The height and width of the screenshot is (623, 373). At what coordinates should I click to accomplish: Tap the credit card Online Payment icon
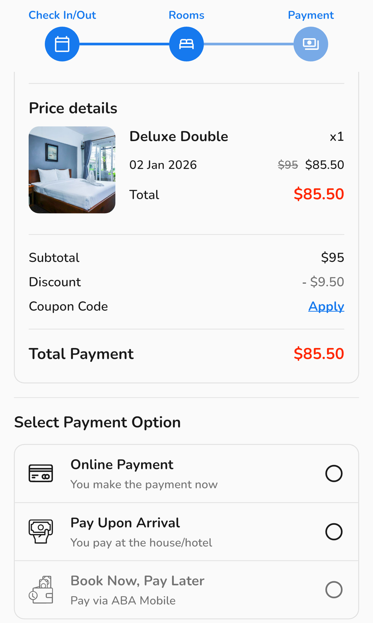pyautogui.click(x=41, y=473)
